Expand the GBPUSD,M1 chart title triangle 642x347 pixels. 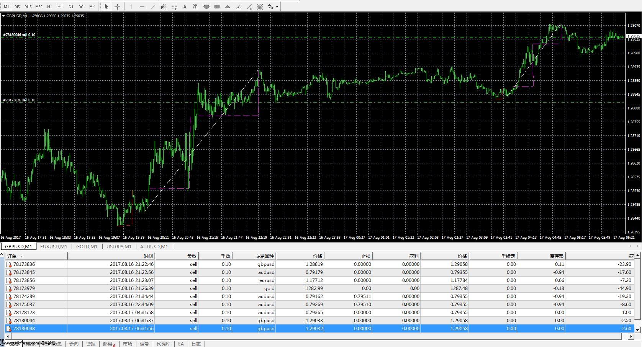pos(3,16)
